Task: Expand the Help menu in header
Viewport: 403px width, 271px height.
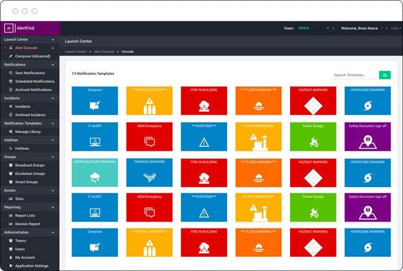Action: pyautogui.click(x=396, y=28)
